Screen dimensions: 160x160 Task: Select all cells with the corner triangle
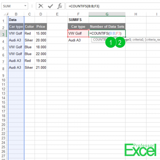5,15
